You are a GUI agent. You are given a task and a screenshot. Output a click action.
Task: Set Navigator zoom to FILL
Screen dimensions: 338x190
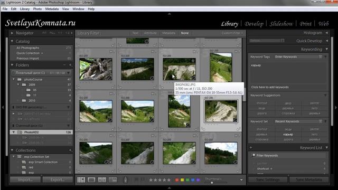(52, 33)
